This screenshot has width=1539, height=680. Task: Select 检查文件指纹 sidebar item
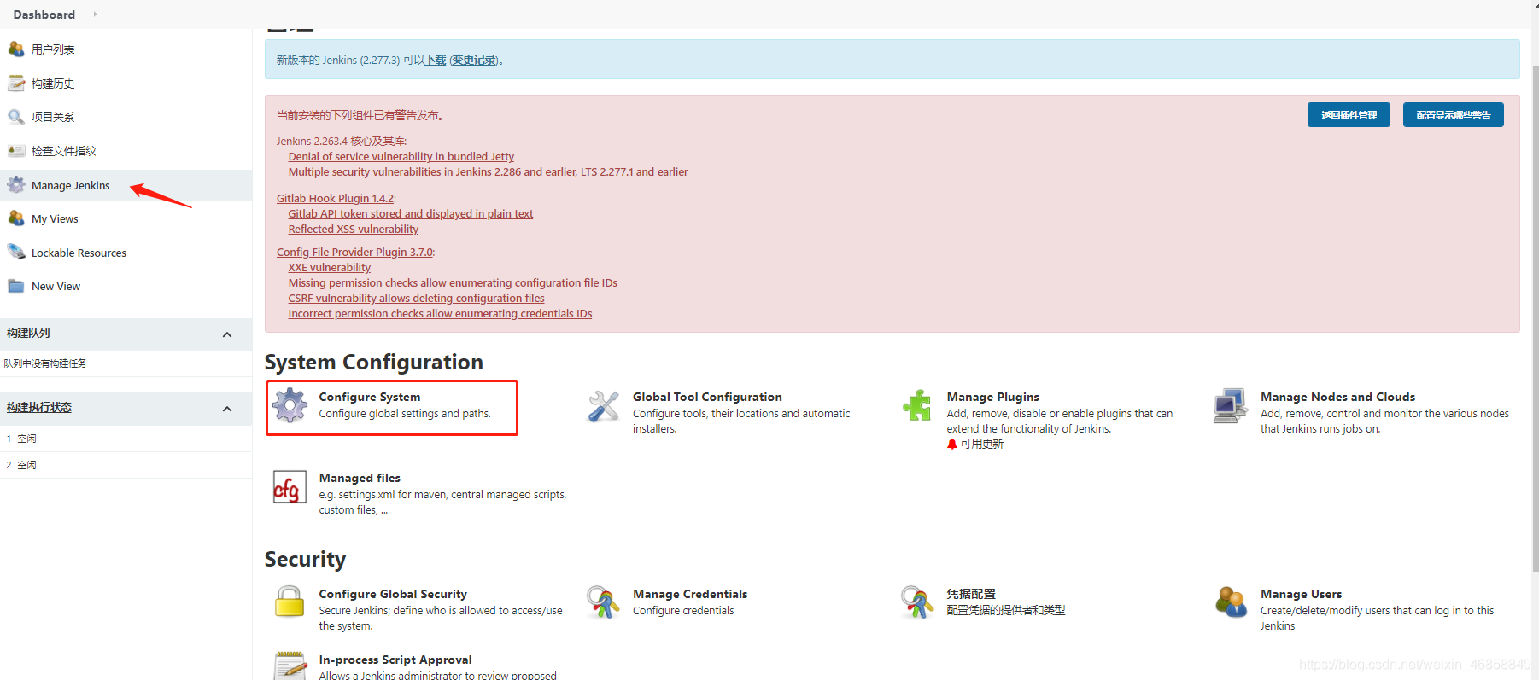pos(64,151)
